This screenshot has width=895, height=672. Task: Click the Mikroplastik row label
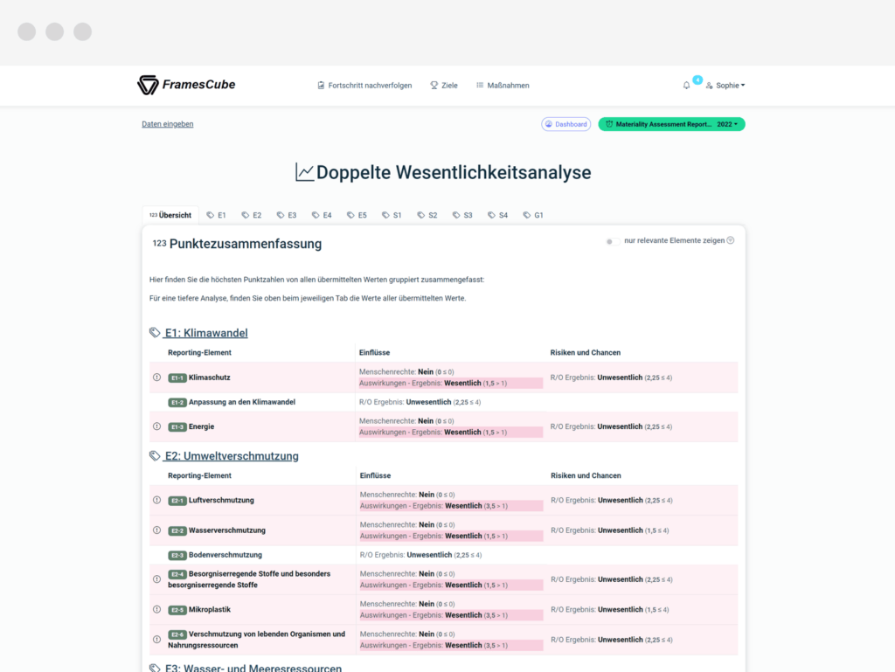tap(210, 610)
